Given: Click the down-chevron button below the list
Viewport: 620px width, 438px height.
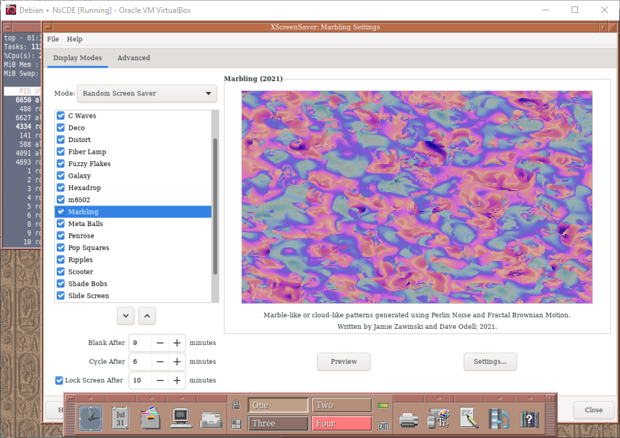Looking at the screenshot, I should tap(126, 316).
